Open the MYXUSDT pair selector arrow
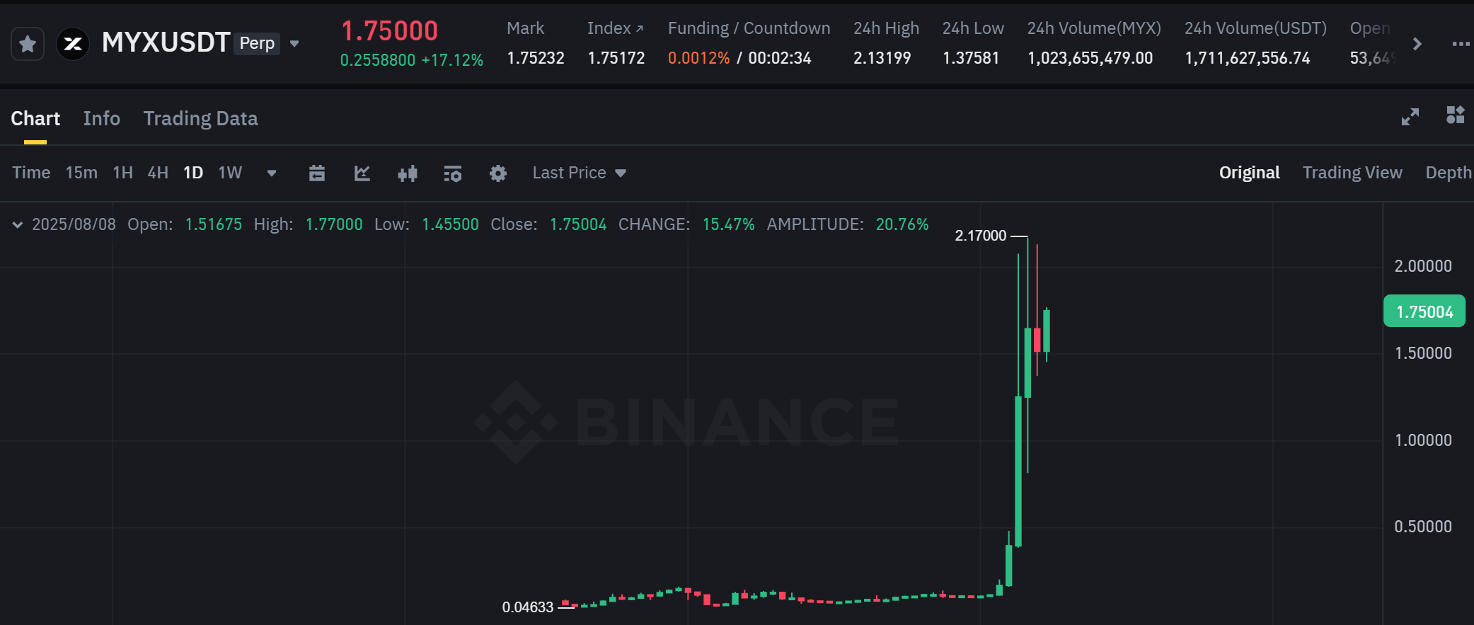 click(x=294, y=44)
